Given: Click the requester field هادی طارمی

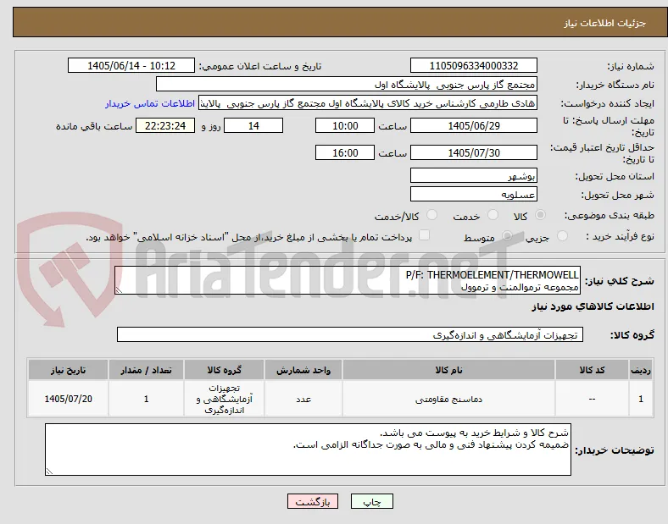Looking at the screenshot, I should click(368, 103).
